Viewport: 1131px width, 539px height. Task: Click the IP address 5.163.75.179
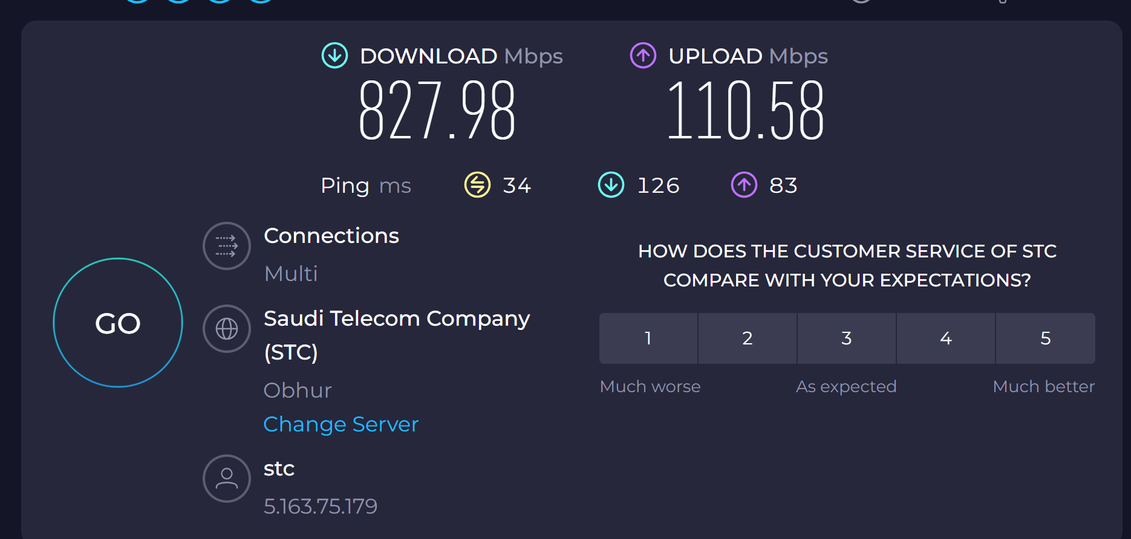point(321,506)
